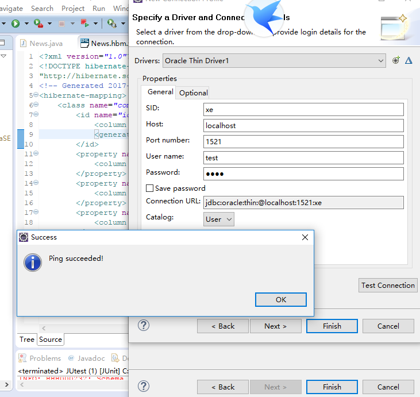The width and height of the screenshot is (420, 397).
Task: Click the Connection URL field
Action: [303, 202]
